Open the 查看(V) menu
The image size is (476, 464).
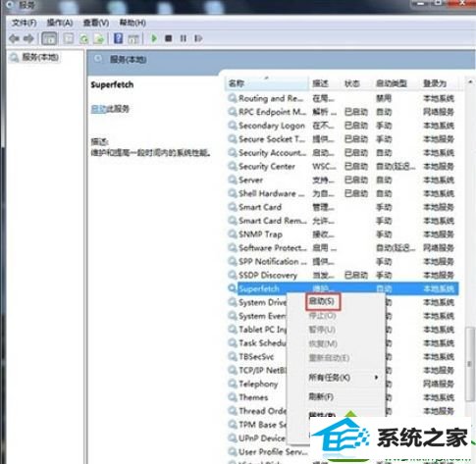[x=96, y=23]
